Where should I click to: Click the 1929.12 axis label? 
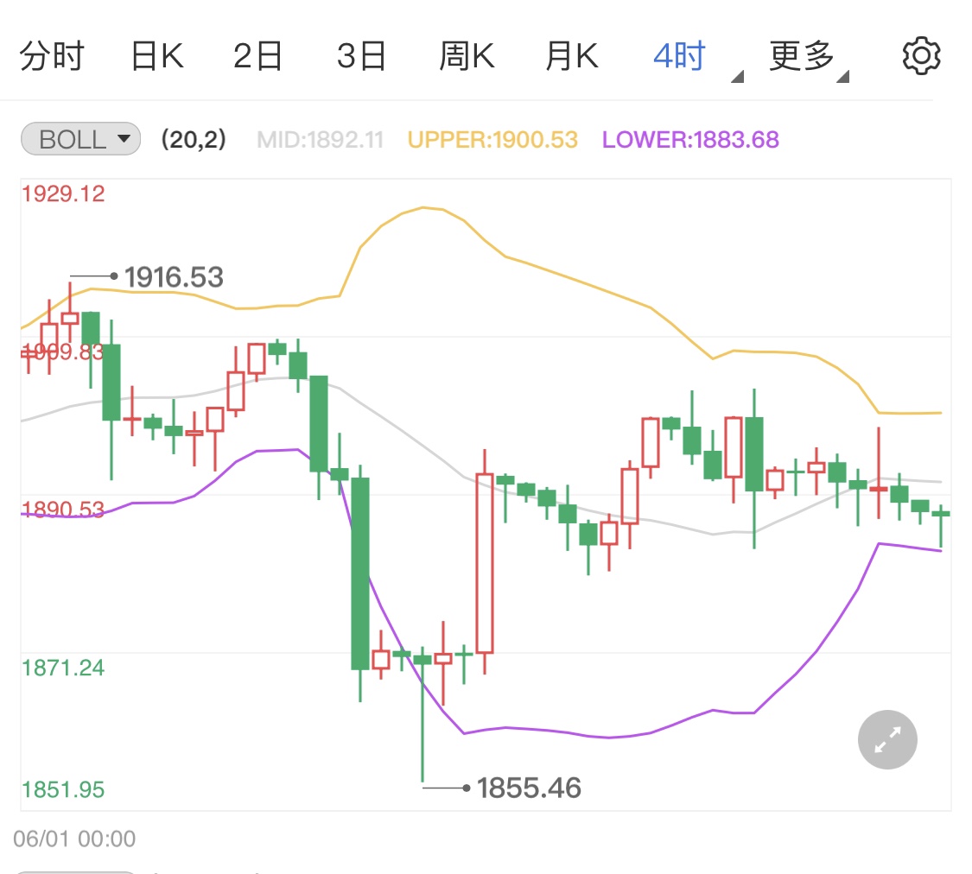(63, 193)
